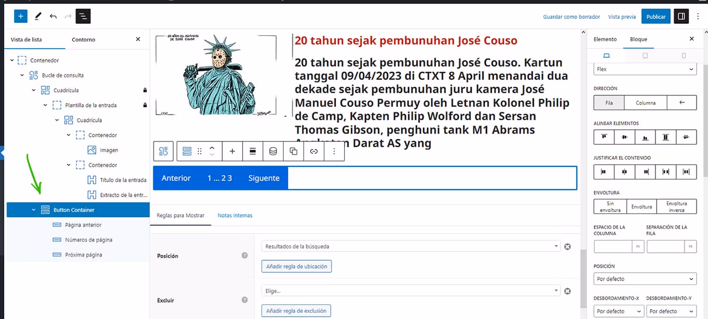This screenshot has width=708, height=319.
Task: Click the block drag handle
Action: pyautogui.click(x=200, y=151)
